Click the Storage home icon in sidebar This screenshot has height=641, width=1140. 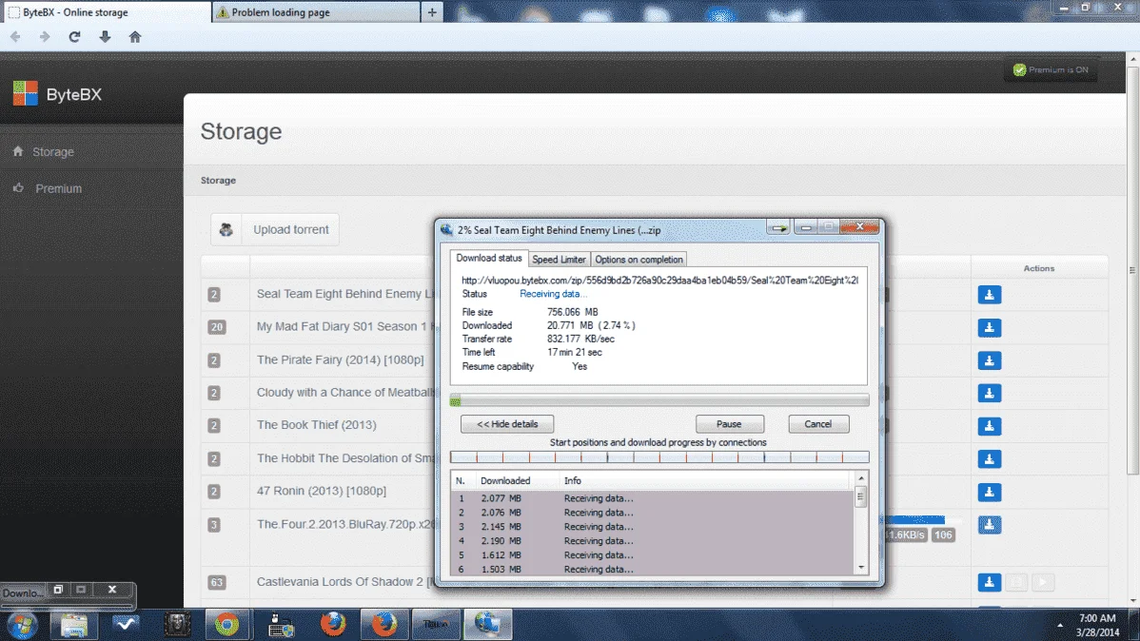(18, 151)
